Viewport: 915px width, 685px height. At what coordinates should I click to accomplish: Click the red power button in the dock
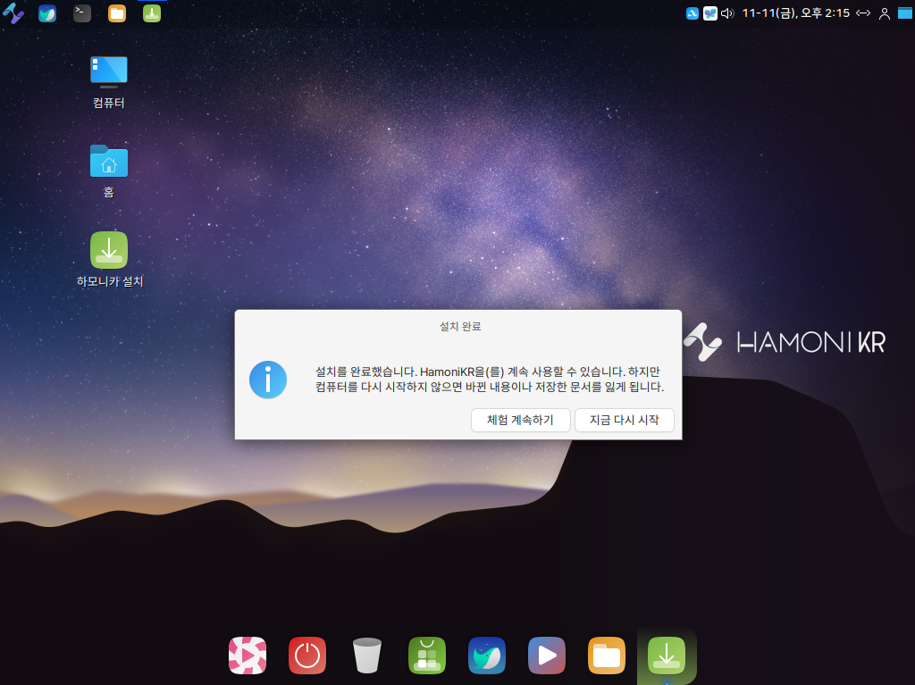[x=307, y=656]
